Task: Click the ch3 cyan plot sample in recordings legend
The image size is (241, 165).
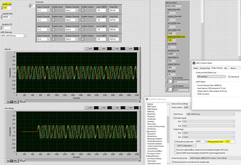Action: 123,108
